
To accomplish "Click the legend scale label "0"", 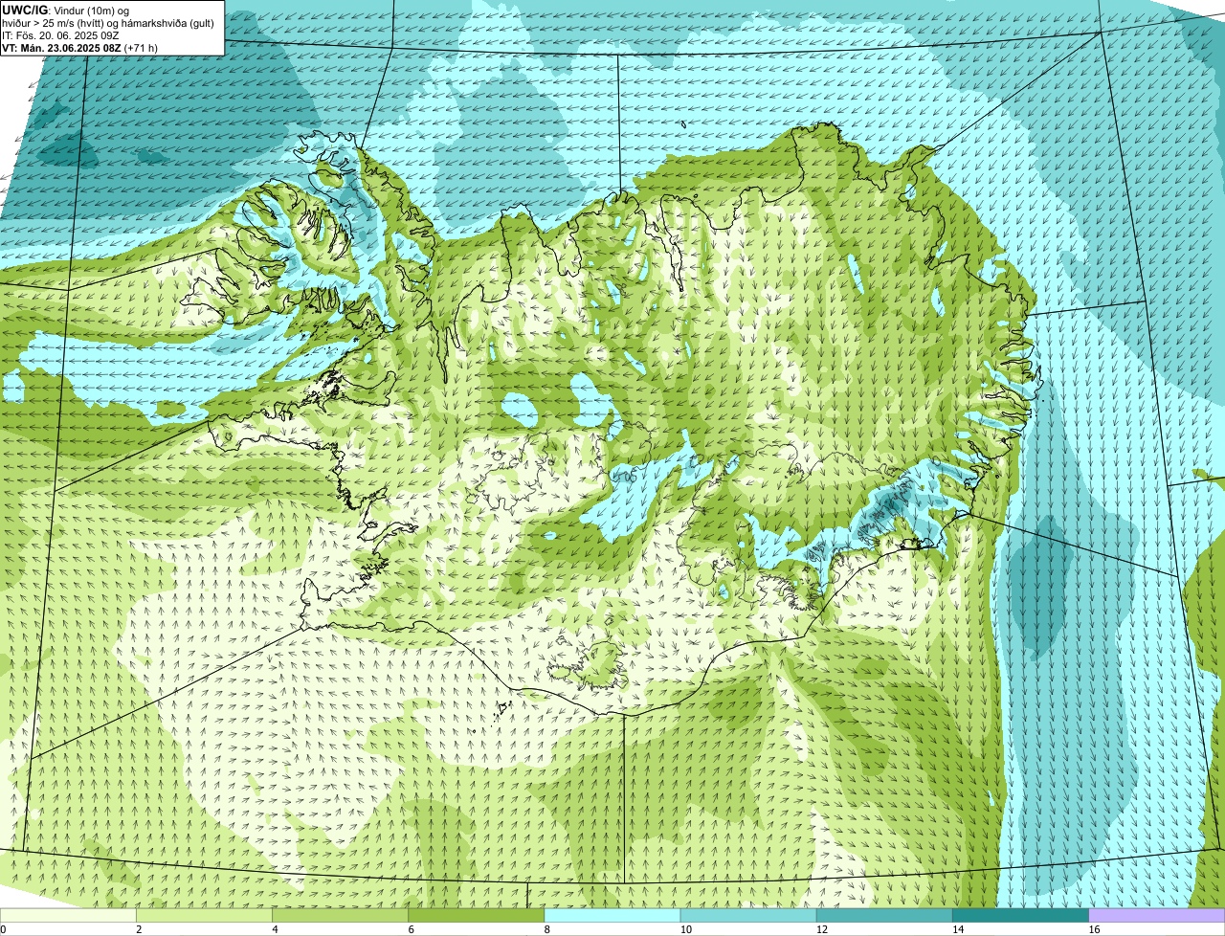I will tap(3, 929).
